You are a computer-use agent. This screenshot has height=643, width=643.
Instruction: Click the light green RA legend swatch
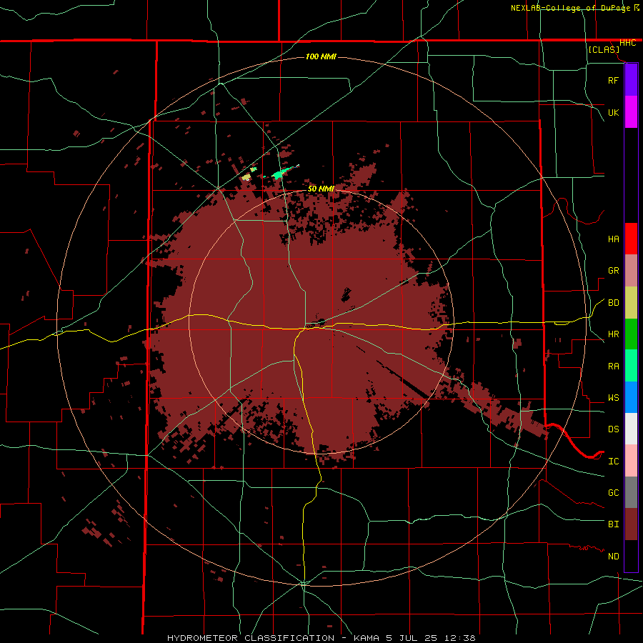pos(631,366)
